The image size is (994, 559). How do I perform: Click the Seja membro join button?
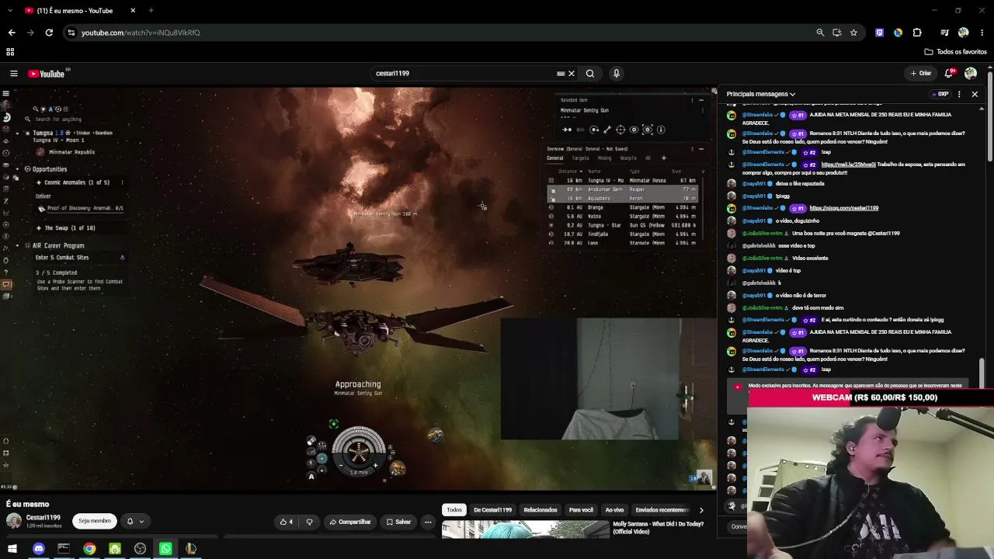[x=95, y=521]
